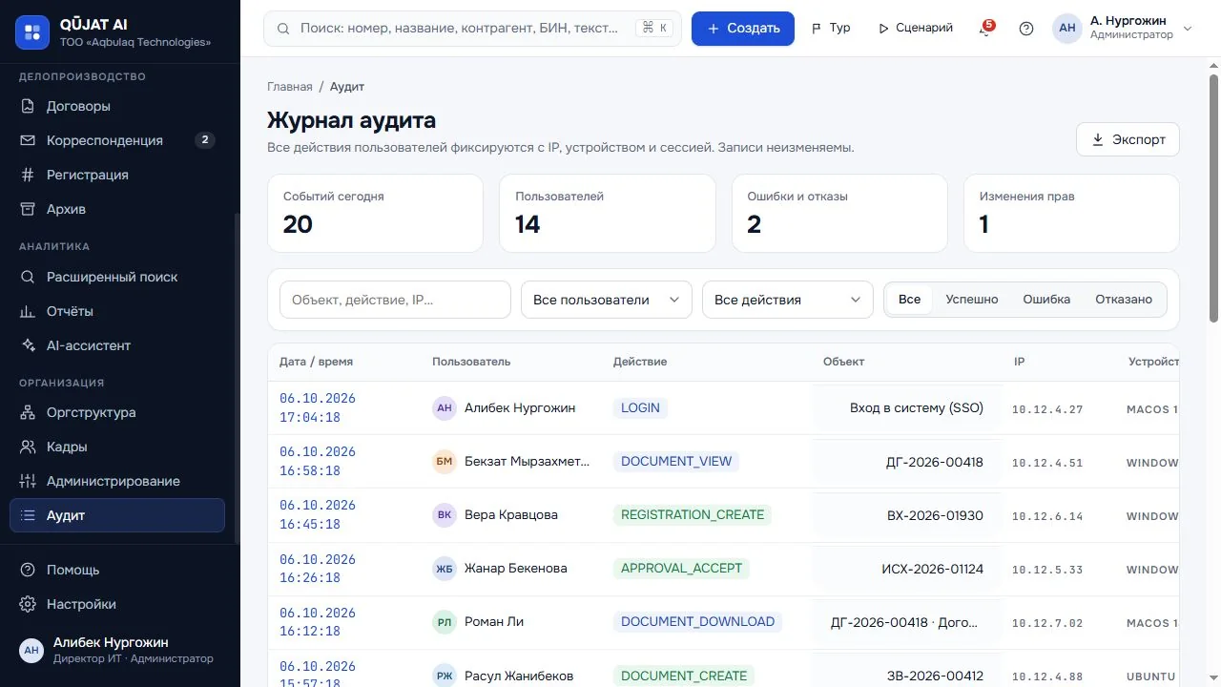The width and height of the screenshot is (1221, 687).
Task: Click the global search field
Action: (473, 29)
